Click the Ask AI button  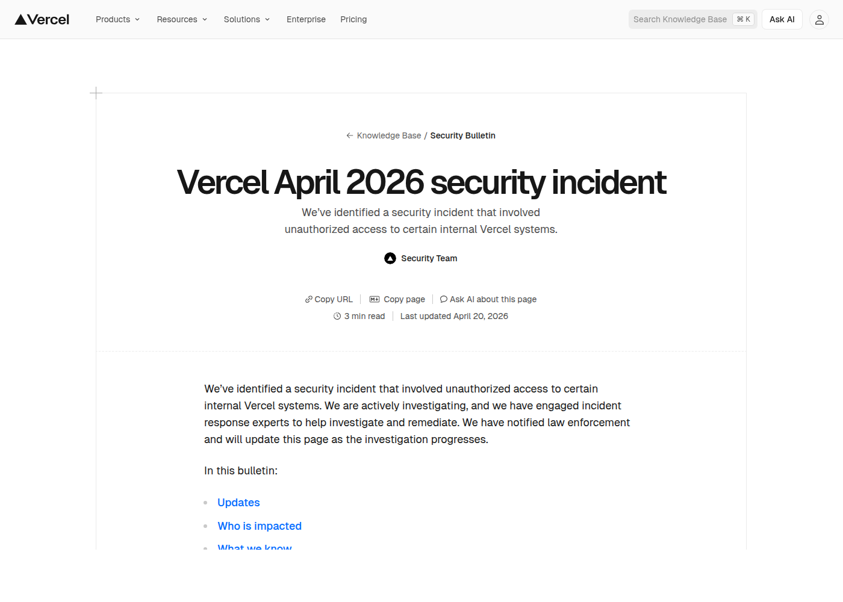pyautogui.click(x=782, y=19)
